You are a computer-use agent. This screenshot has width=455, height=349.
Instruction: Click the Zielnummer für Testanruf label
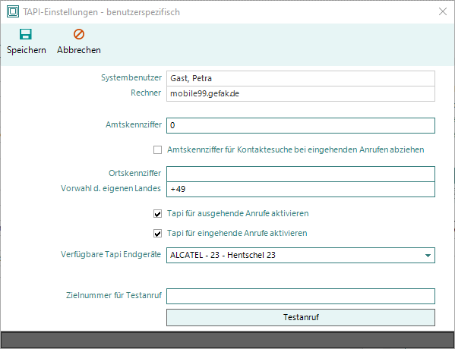pyautogui.click(x=114, y=295)
